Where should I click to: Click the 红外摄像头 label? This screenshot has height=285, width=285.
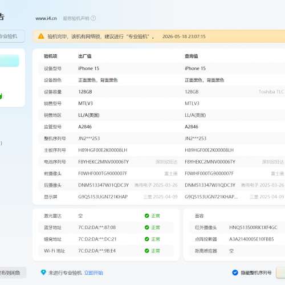tap(206, 227)
